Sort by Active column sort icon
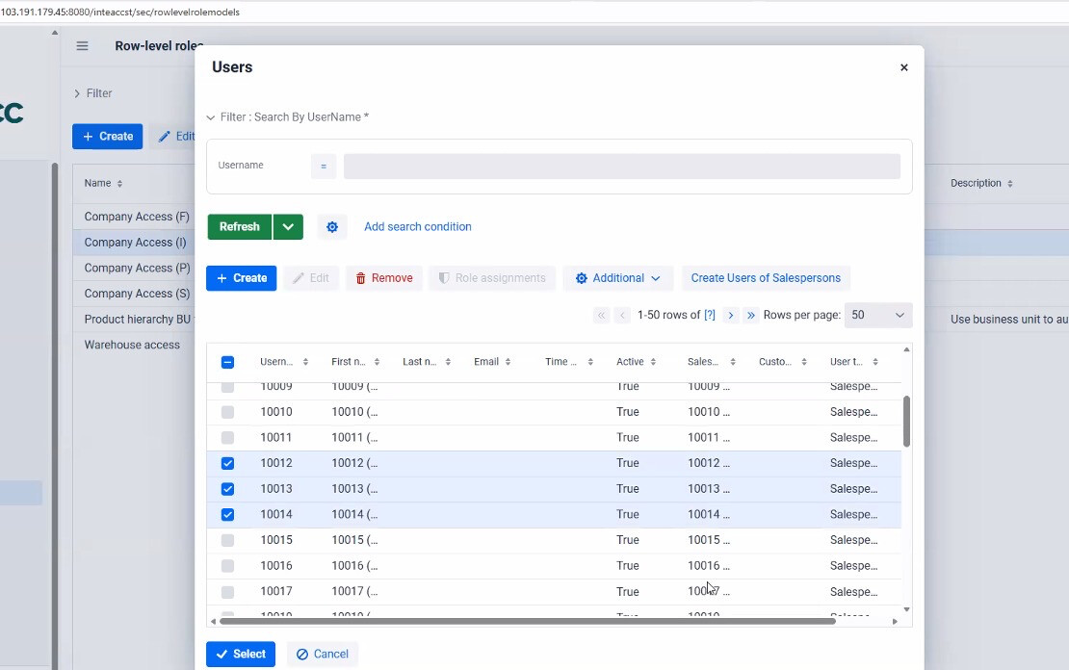This screenshot has width=1069, height=670. point(653,362)
